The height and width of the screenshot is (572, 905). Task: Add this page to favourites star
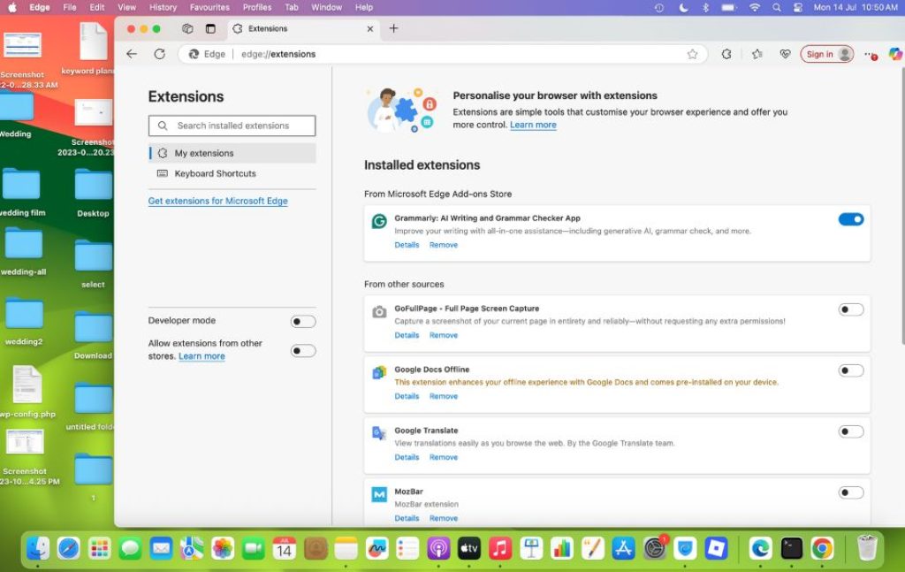(693, 54)
